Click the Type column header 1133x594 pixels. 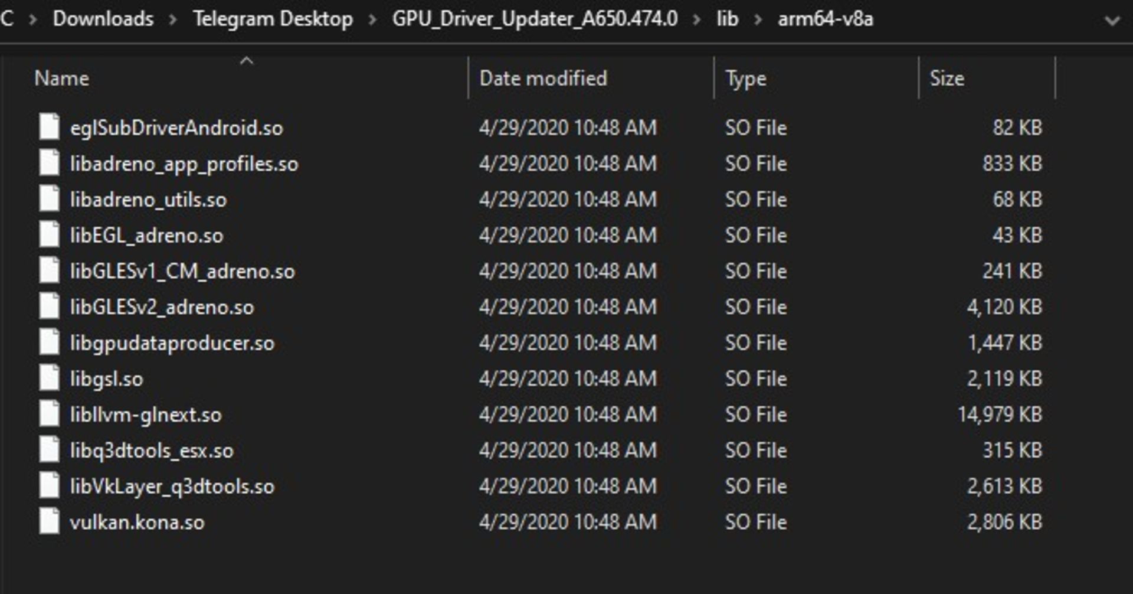[x=746, y=77]
